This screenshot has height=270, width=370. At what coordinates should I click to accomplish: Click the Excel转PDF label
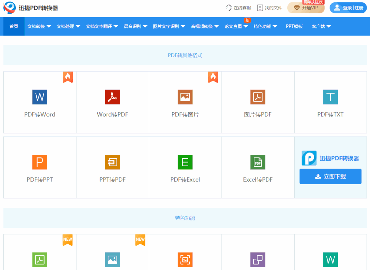258,180
